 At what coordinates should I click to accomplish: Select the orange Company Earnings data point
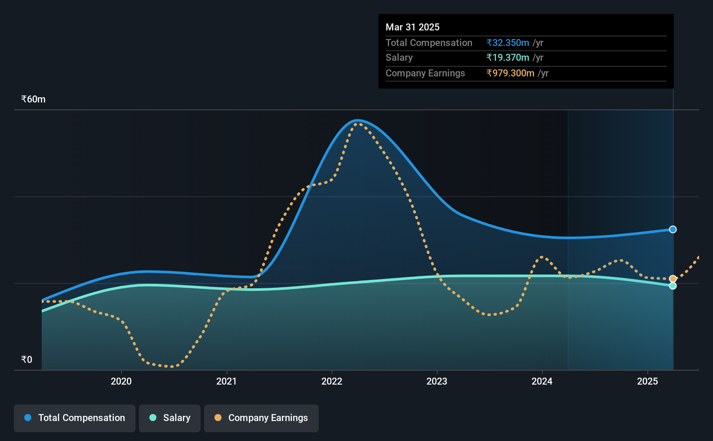click(673, 279)
